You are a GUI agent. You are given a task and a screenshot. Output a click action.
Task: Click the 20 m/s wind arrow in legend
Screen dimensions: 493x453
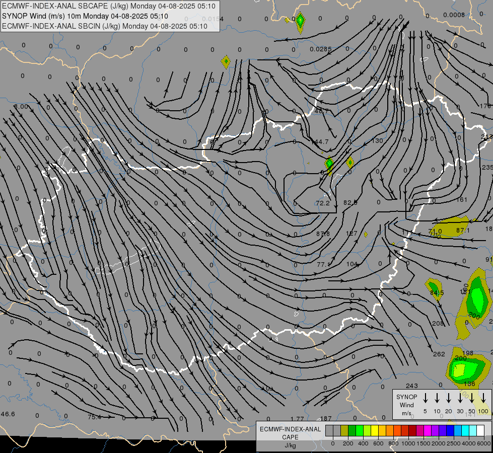[449, 398]
